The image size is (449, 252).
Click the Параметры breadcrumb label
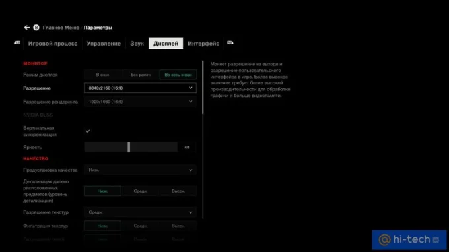coord(98,28)
